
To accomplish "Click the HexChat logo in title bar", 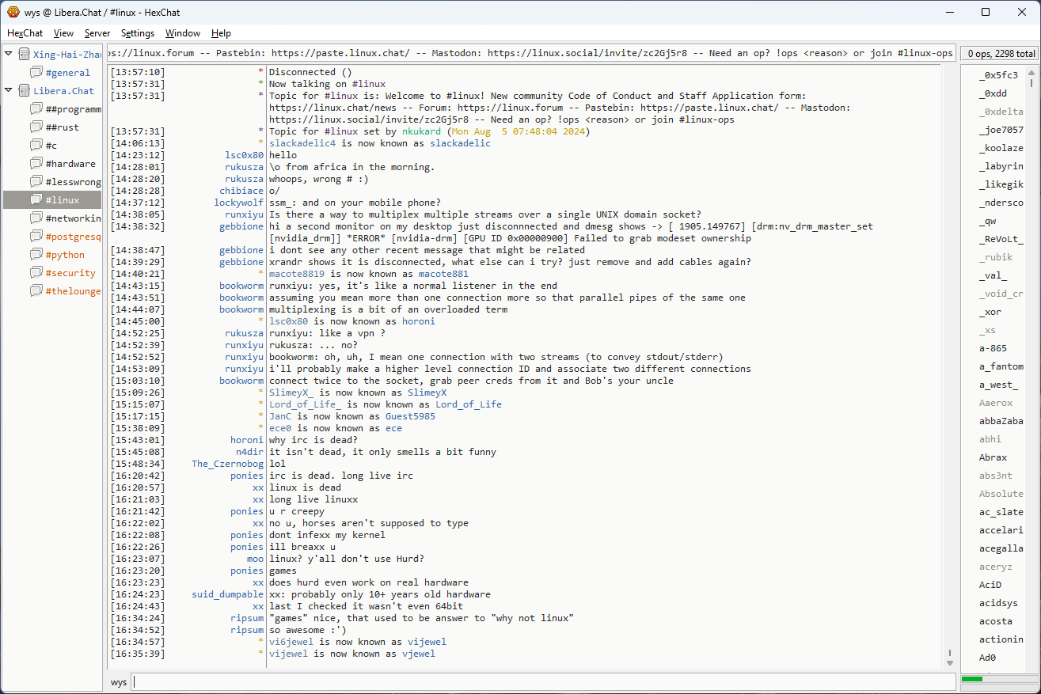I will click(13, 12).
